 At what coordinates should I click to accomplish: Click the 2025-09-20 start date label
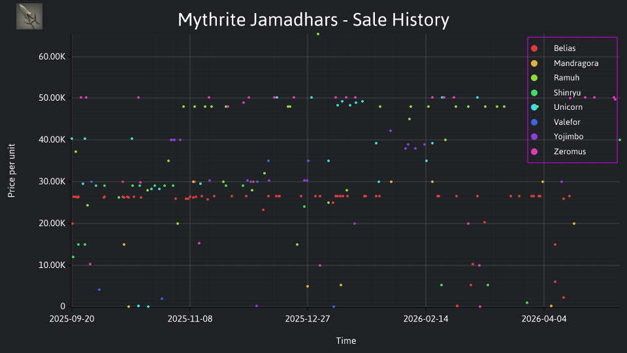pos(72,319)
